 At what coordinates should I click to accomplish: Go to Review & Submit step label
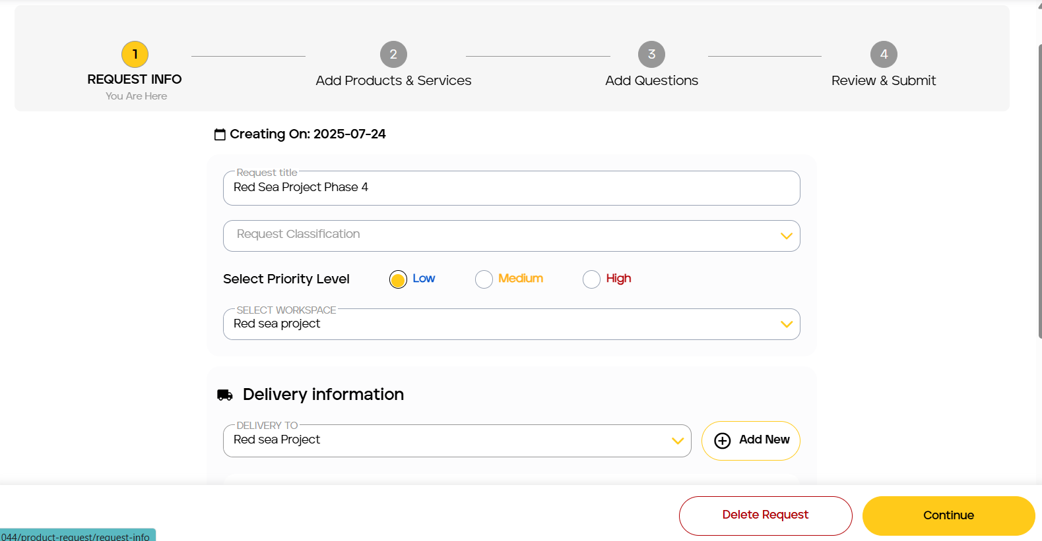tap(884, 80)
